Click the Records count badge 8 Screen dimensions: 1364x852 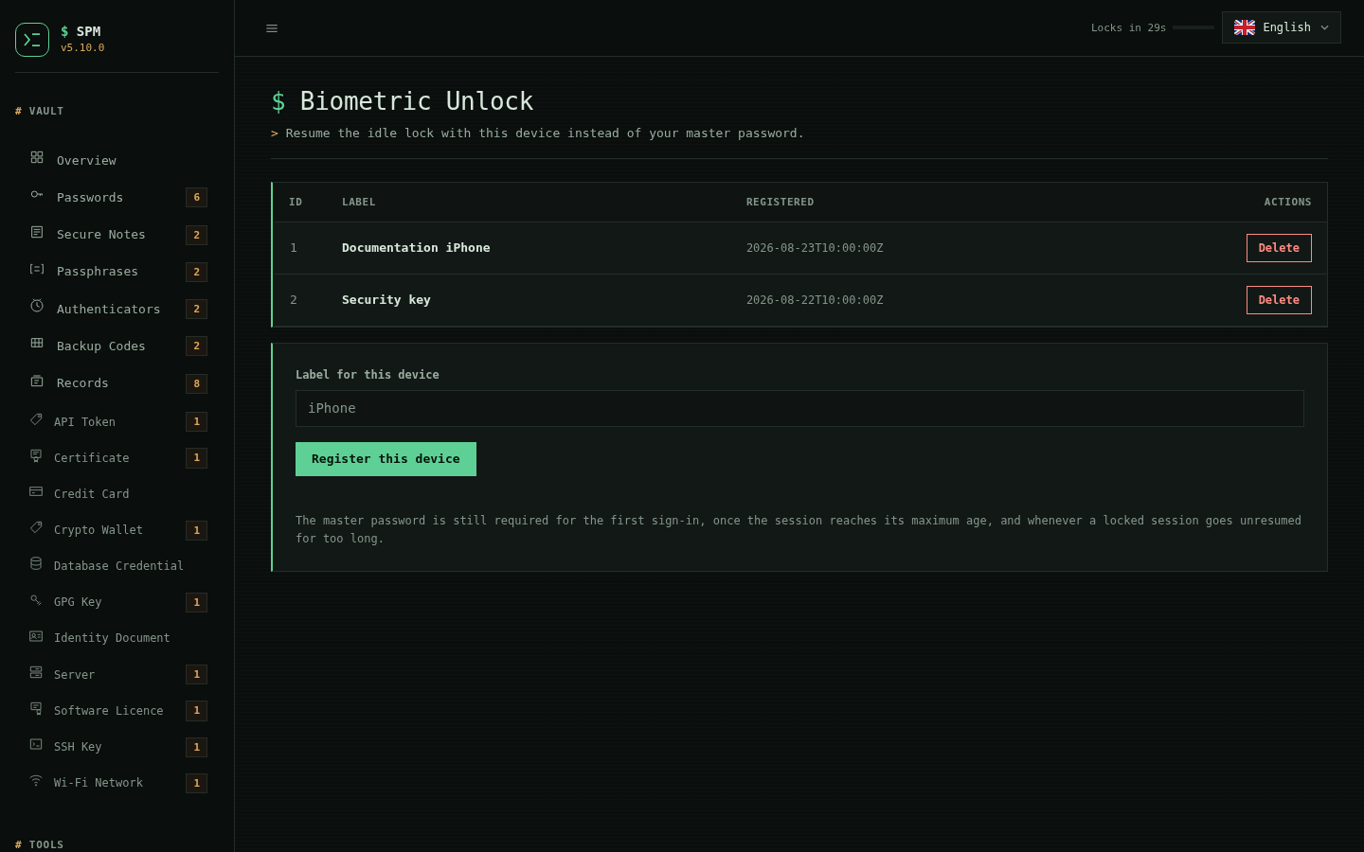(197, 383)
